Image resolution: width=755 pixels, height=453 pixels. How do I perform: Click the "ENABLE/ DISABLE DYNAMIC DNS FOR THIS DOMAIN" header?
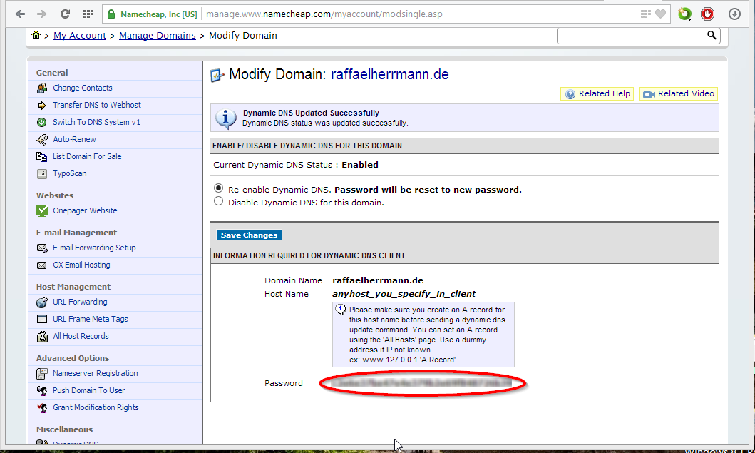click(307, 146)
